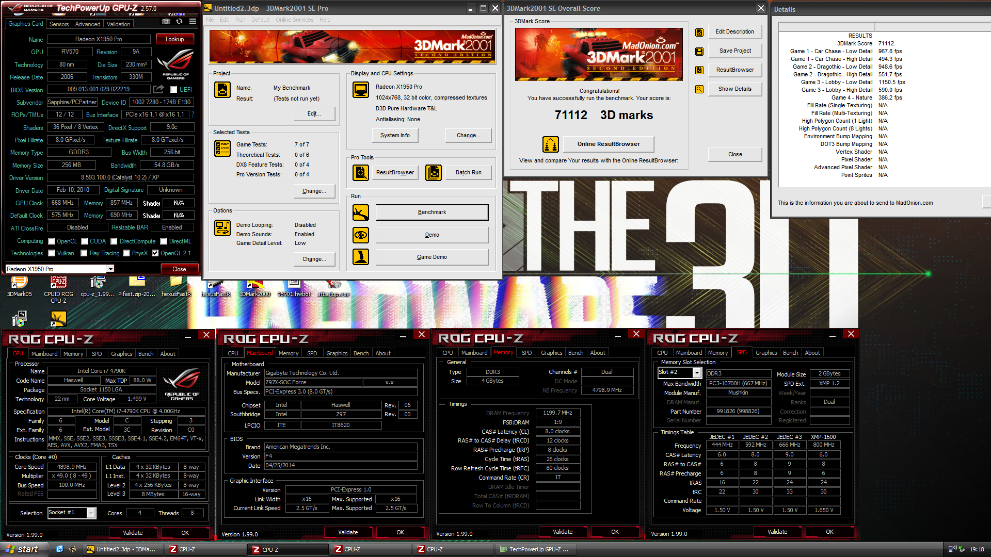
Task: Click the Show Details button
Action: (735, 89)
